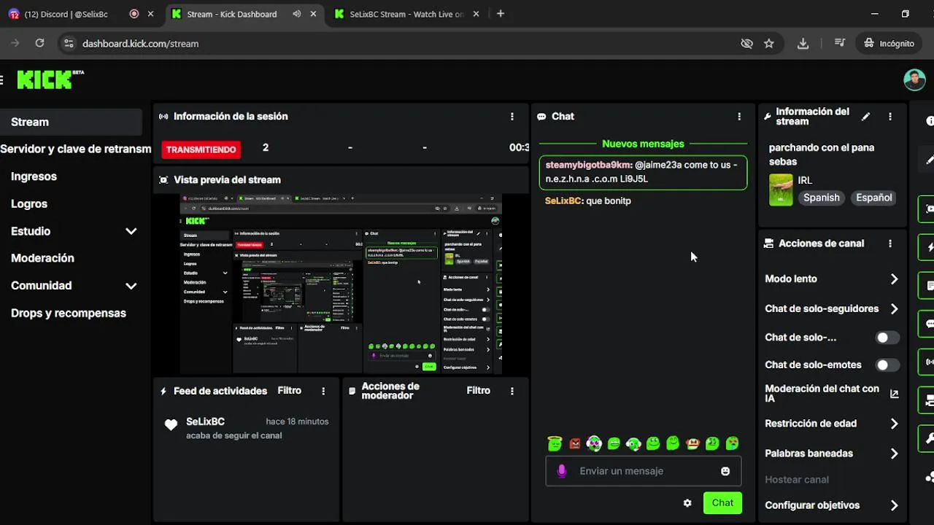Image resolution: width=934 pixels, height=525 pixels.
Task: Open the Acciones de moderador Filtro
Action: pyautogui.click(x=479, y=391)
